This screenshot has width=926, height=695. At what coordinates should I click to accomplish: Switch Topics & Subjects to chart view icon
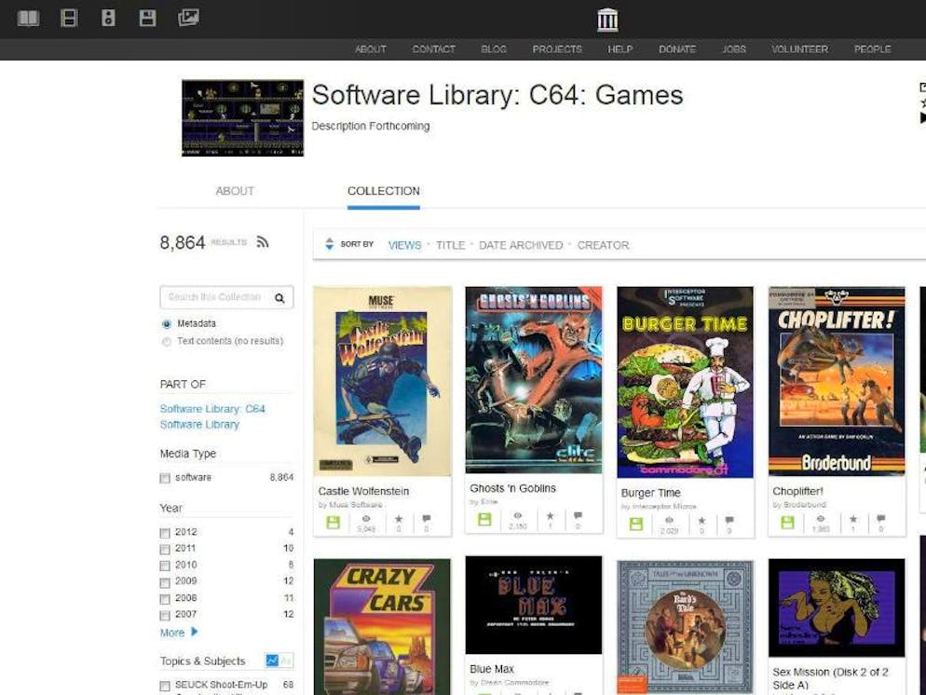(x=272, y=661)
